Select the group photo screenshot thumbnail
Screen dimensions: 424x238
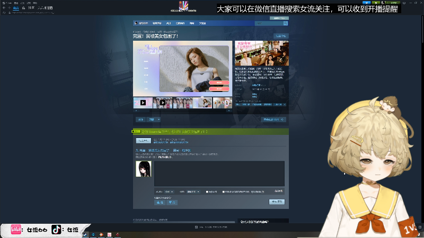pyautogui.click(x=183, y=103)
